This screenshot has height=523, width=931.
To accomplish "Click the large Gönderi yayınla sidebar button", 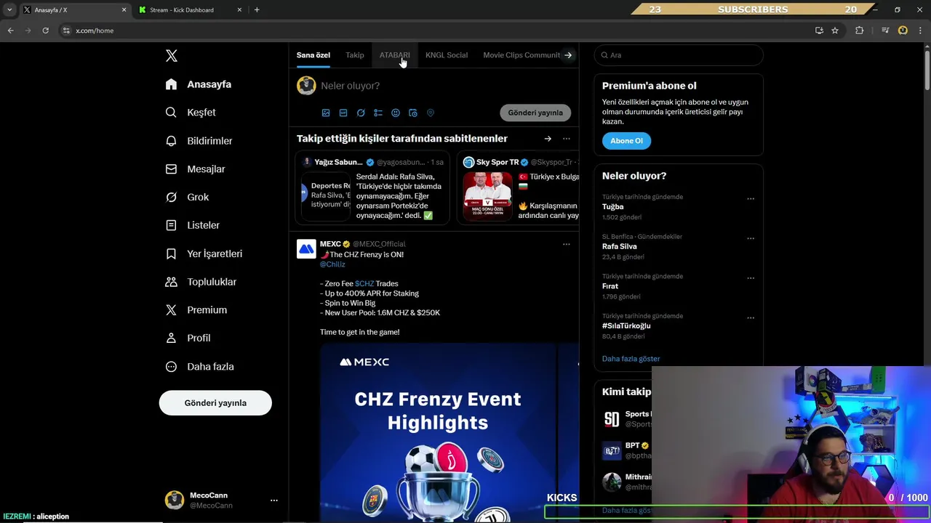I will (x=215, y=403).
